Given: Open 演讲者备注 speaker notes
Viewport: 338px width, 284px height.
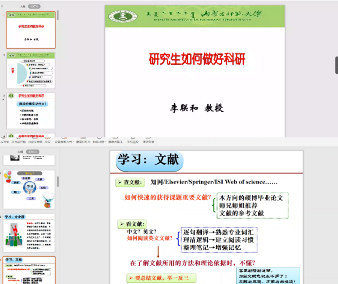Looking at the screenshot, I should 115,142.
